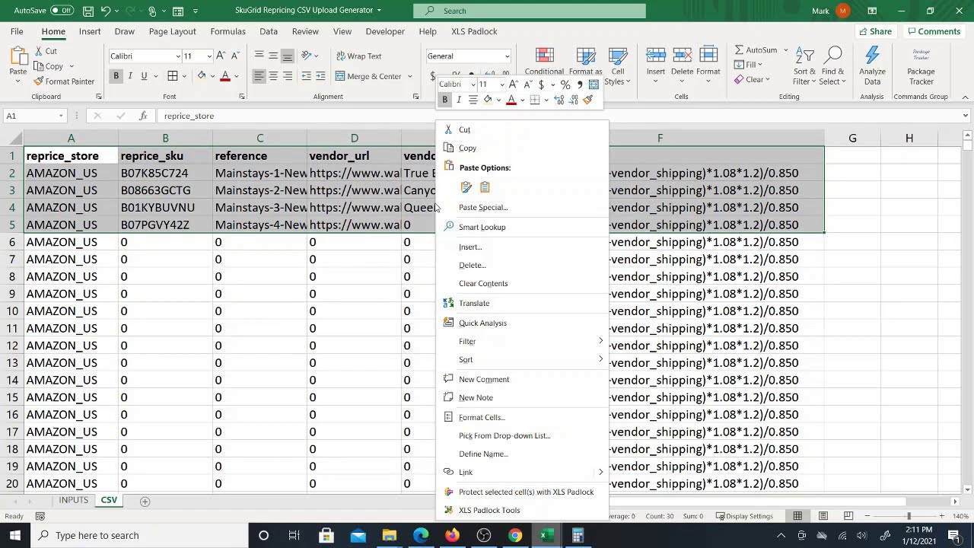Toggle align left in the ribbon
The height and width of the screenshot is (548, 974).
click(x=259, y=76)
